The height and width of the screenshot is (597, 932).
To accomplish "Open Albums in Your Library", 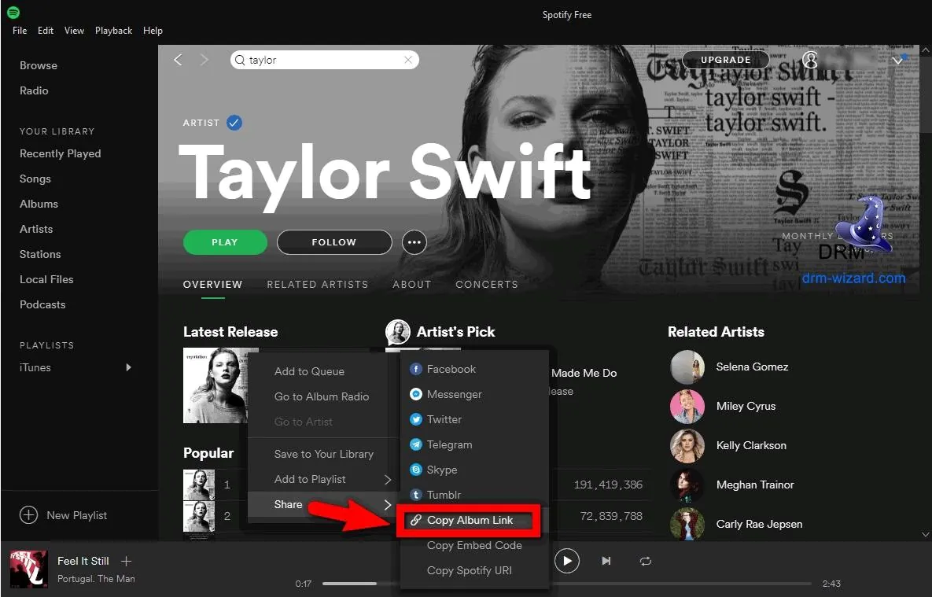I will (x=39, y=204).
